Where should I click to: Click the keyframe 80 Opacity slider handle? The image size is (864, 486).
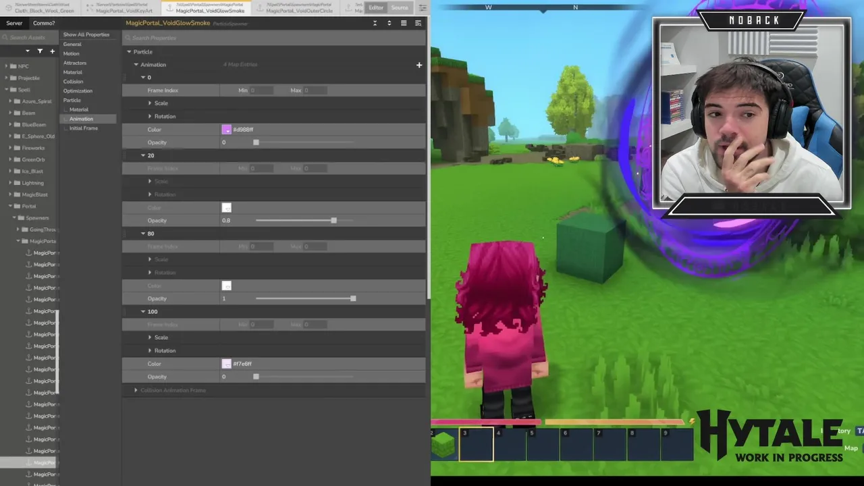pyautogui.click(x=353, y=298)
